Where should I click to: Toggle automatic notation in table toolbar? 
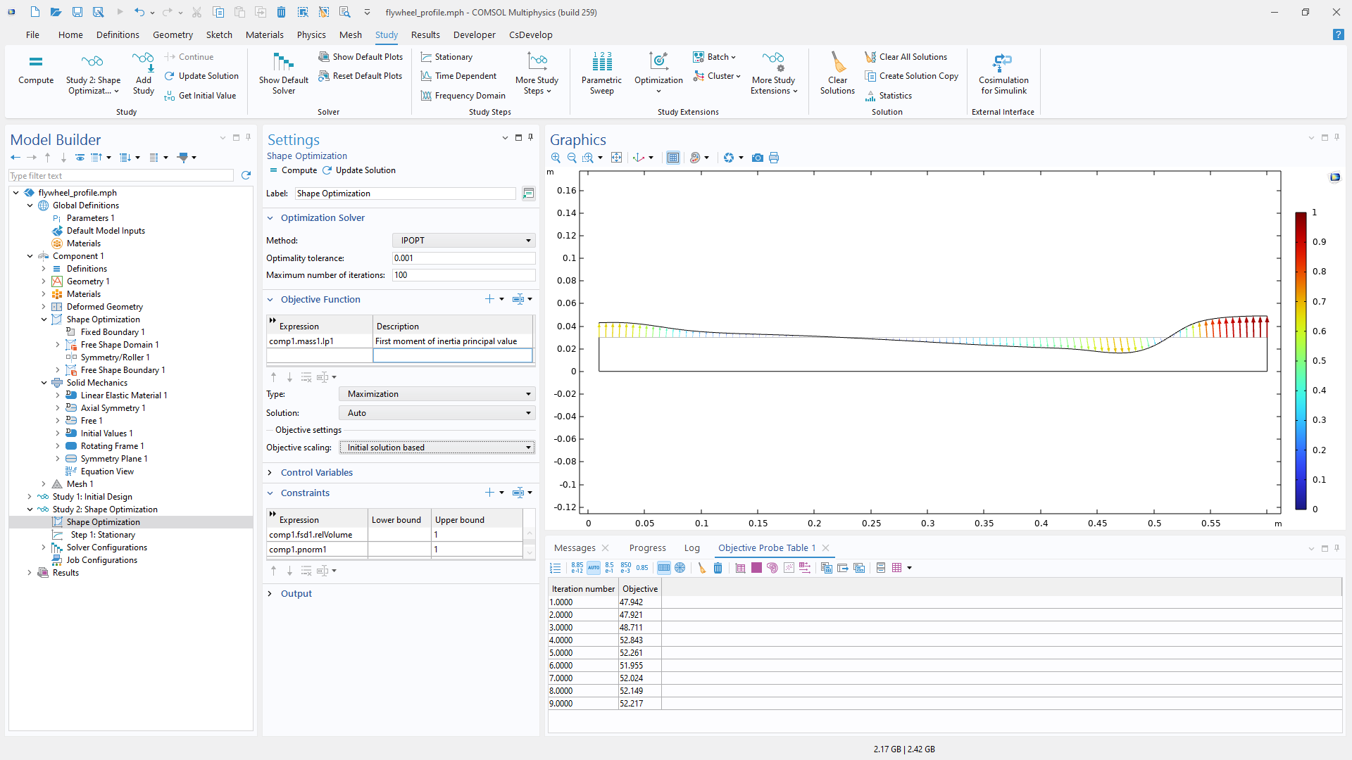593,568
